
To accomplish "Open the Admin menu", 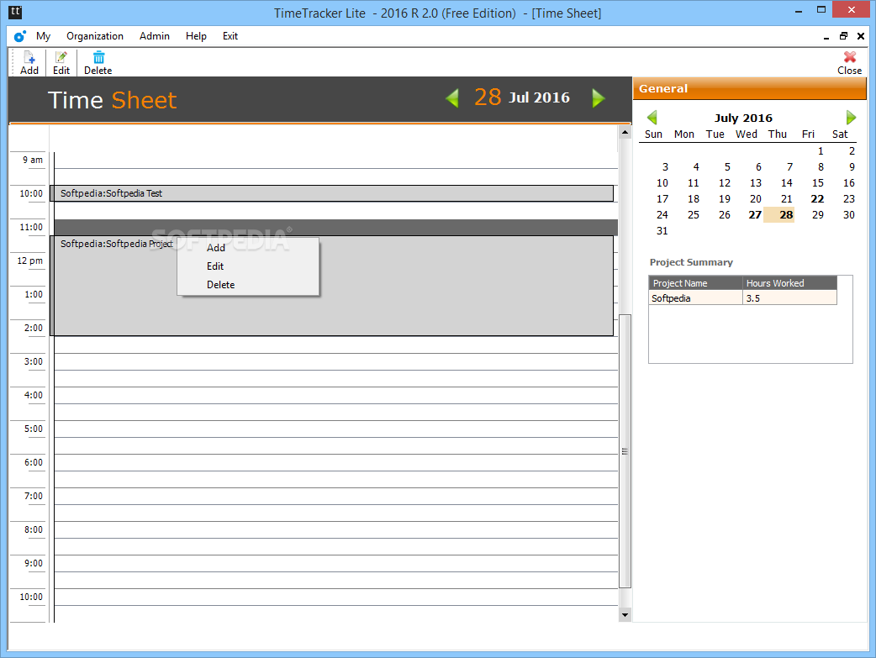I will coord(154,36).
